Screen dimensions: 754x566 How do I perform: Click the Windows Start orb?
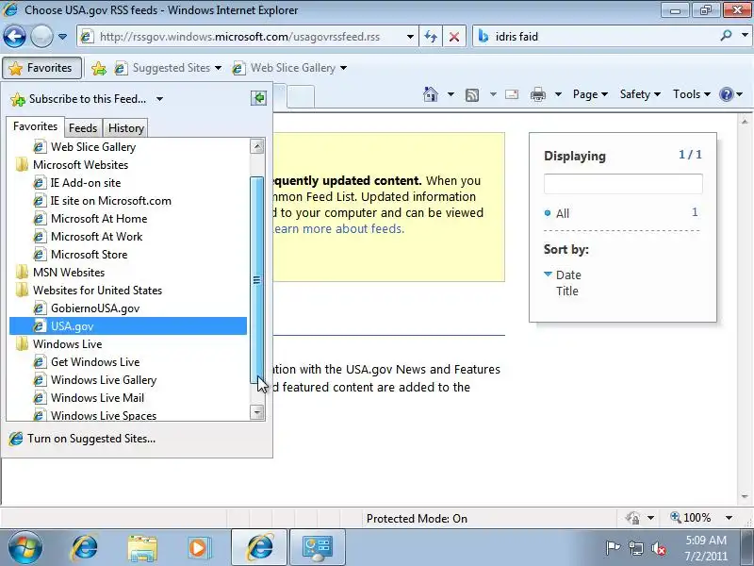tap(25, 548)
